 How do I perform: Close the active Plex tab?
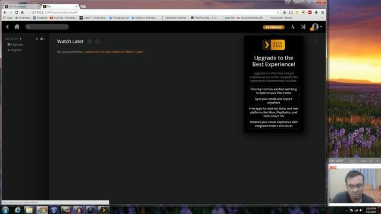(77, 7)
